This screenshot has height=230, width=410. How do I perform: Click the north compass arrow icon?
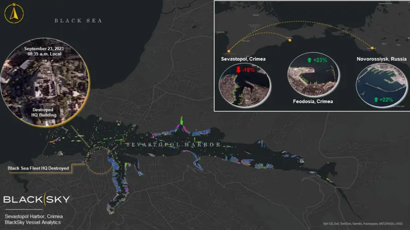coord(14,13)
